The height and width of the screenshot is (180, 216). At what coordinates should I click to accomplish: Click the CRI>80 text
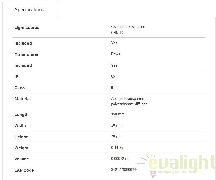point(117,33)
